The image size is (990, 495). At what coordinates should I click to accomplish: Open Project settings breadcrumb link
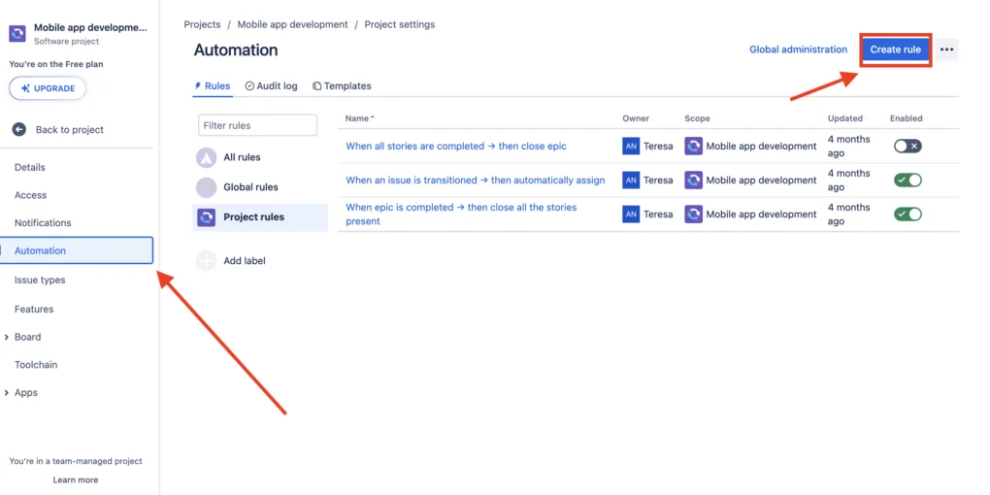(x=400, y=24)
